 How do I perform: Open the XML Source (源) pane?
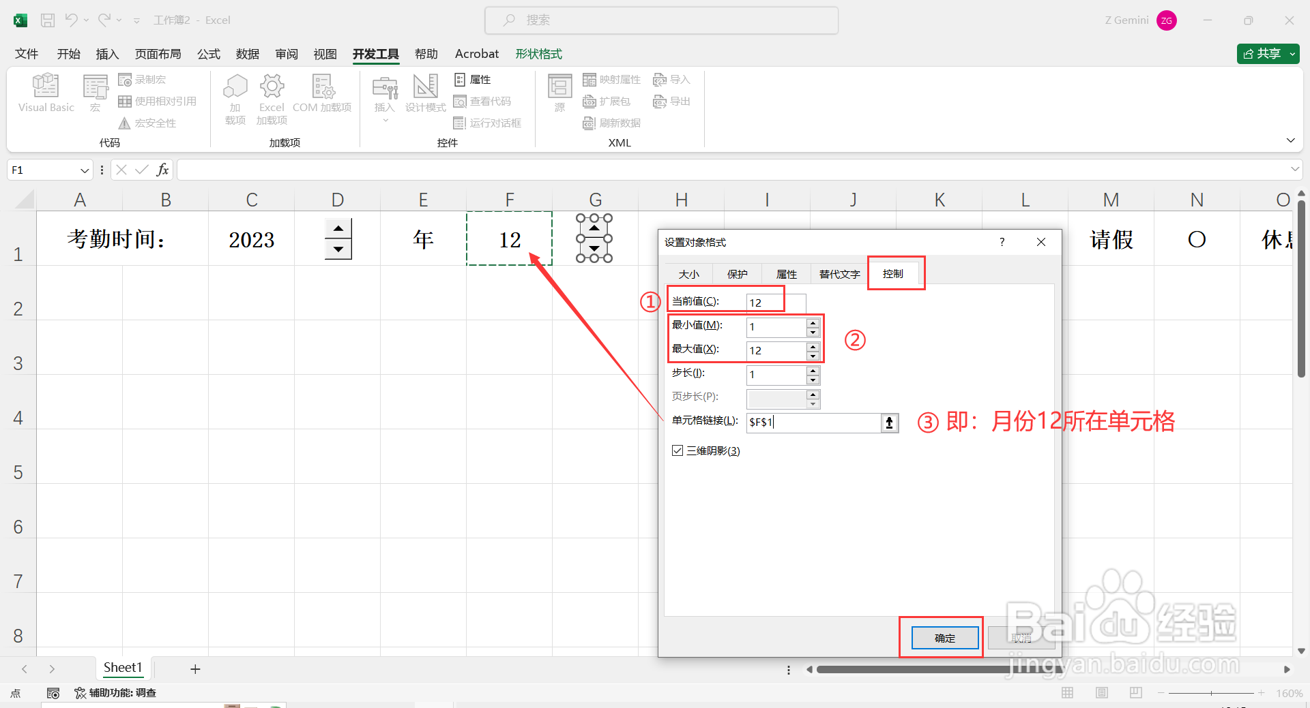click(559, 93)
